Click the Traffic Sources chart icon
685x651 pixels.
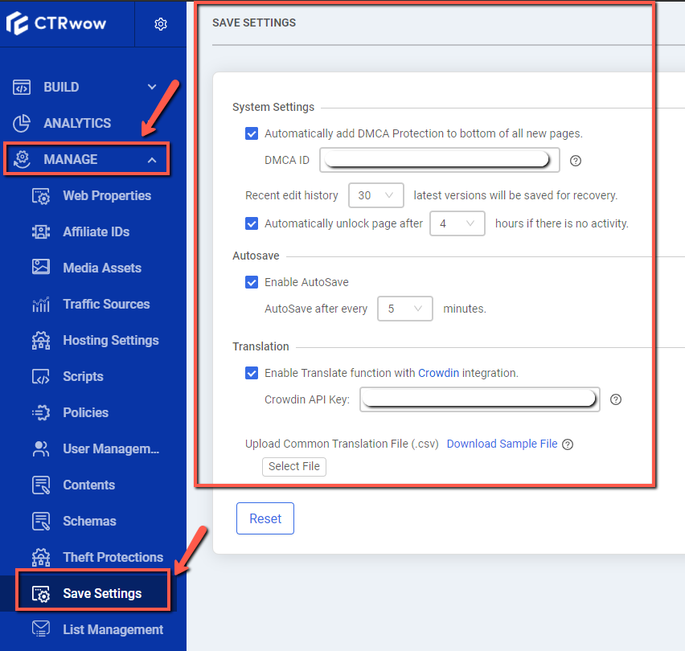[41, 305]
